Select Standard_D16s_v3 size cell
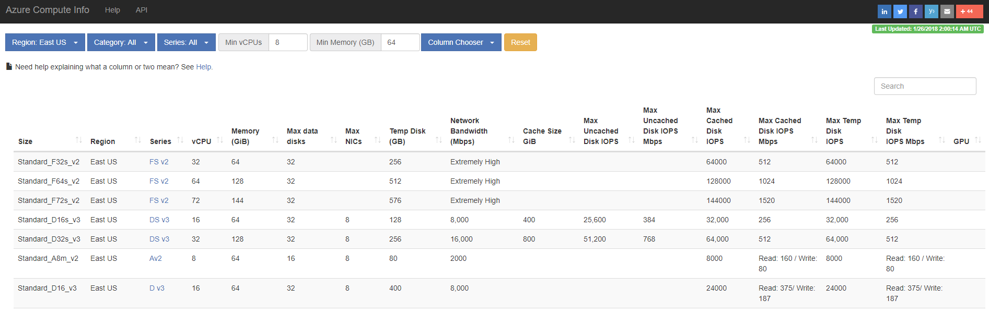Viewport: 989px width, 312px height. tap(49, 220)
